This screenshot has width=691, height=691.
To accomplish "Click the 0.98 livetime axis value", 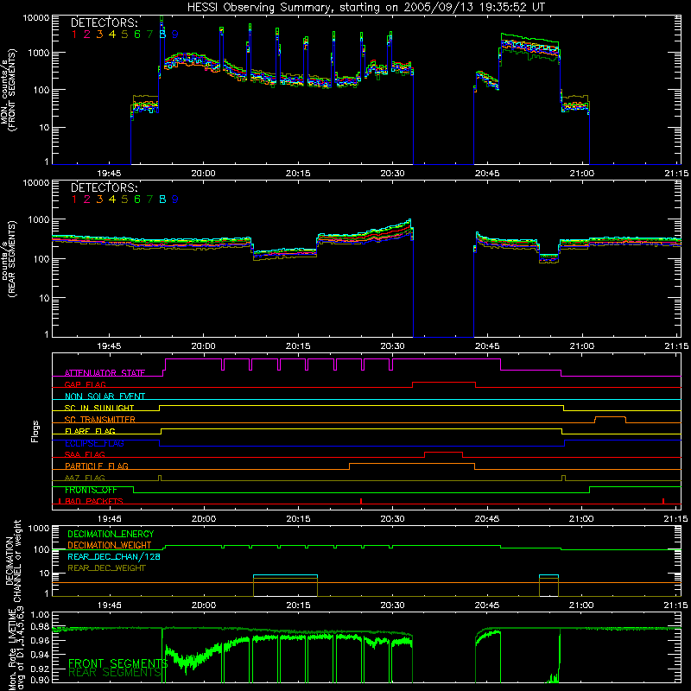I will (x=40, y=627).
